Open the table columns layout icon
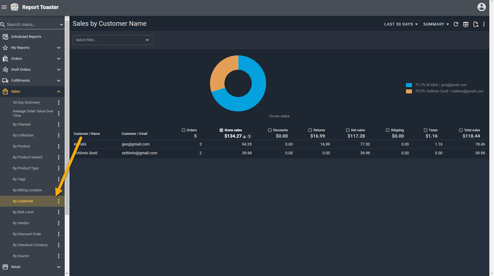The image size is (494, 276). (x=466, y=24)
